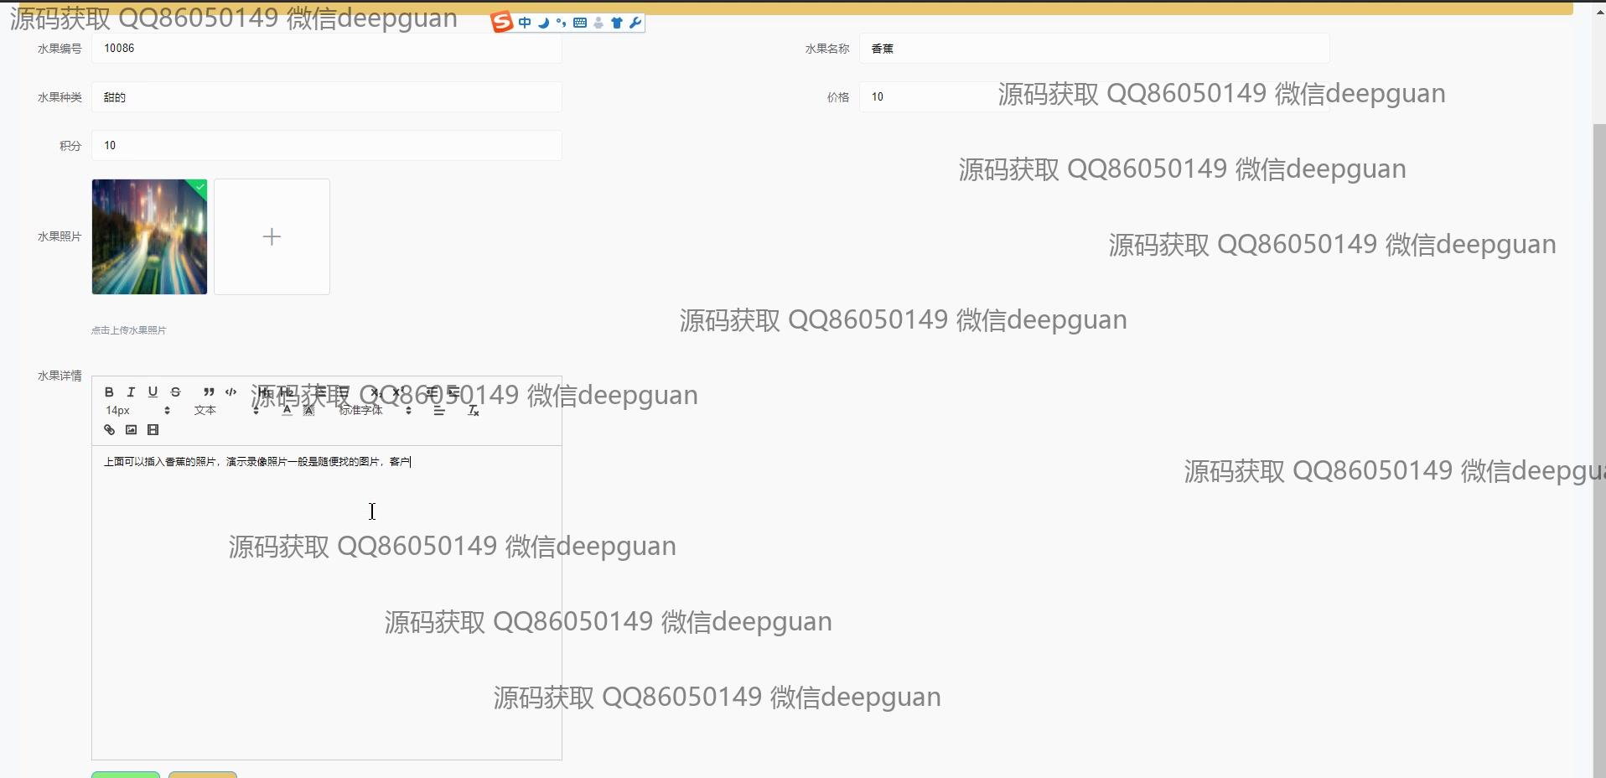Pick a text font color
Image resolution: width=1606 pixels, height=778 pixels.
click(287, 410)
